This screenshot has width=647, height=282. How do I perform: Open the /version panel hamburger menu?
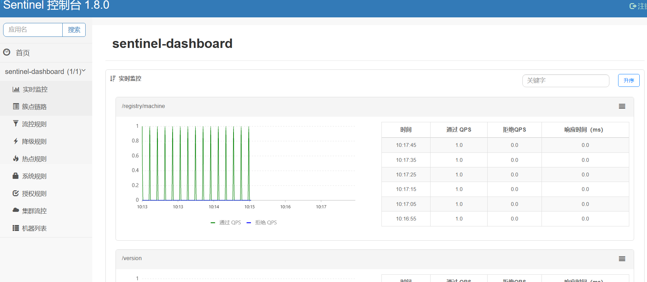(x=622, y=259)
